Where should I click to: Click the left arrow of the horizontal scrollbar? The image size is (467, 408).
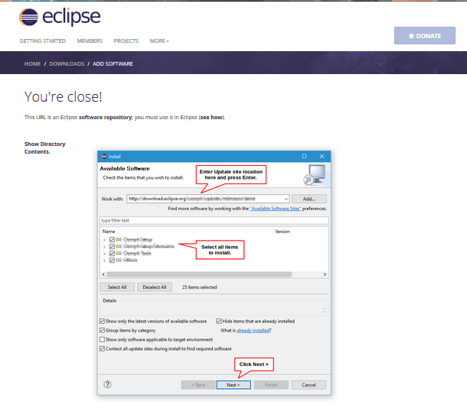click(x=103, y=274)
